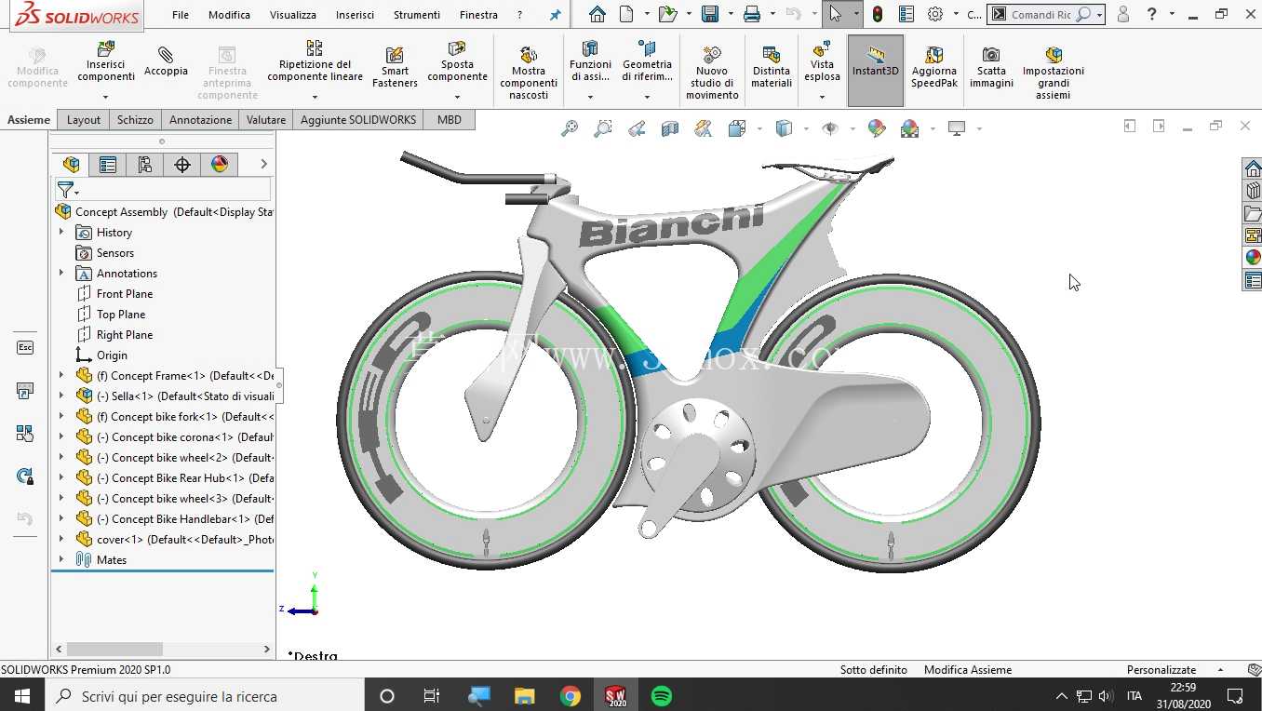
Task: Start a Nuovo studio di movimento
Action: click(712, 73)
